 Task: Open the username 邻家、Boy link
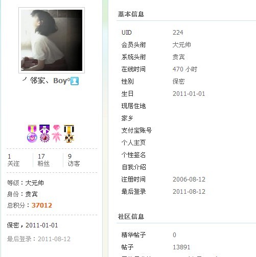coord(50,81)
